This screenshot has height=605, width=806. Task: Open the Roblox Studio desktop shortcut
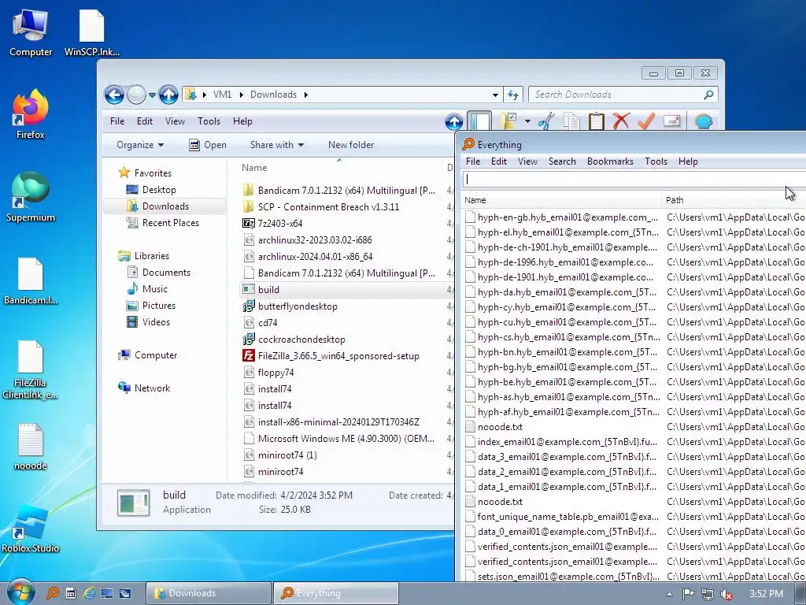click(31, 529)
